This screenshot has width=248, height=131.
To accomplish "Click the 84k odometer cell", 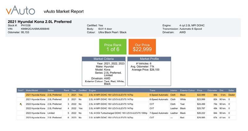I will (215, 113).
